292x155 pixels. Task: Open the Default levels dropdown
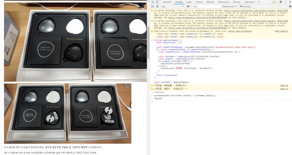[x=229, y=6]
